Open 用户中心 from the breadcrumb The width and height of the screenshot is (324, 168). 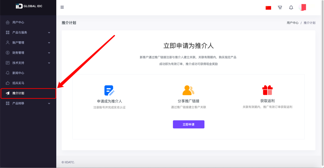(x=293, y=23)
